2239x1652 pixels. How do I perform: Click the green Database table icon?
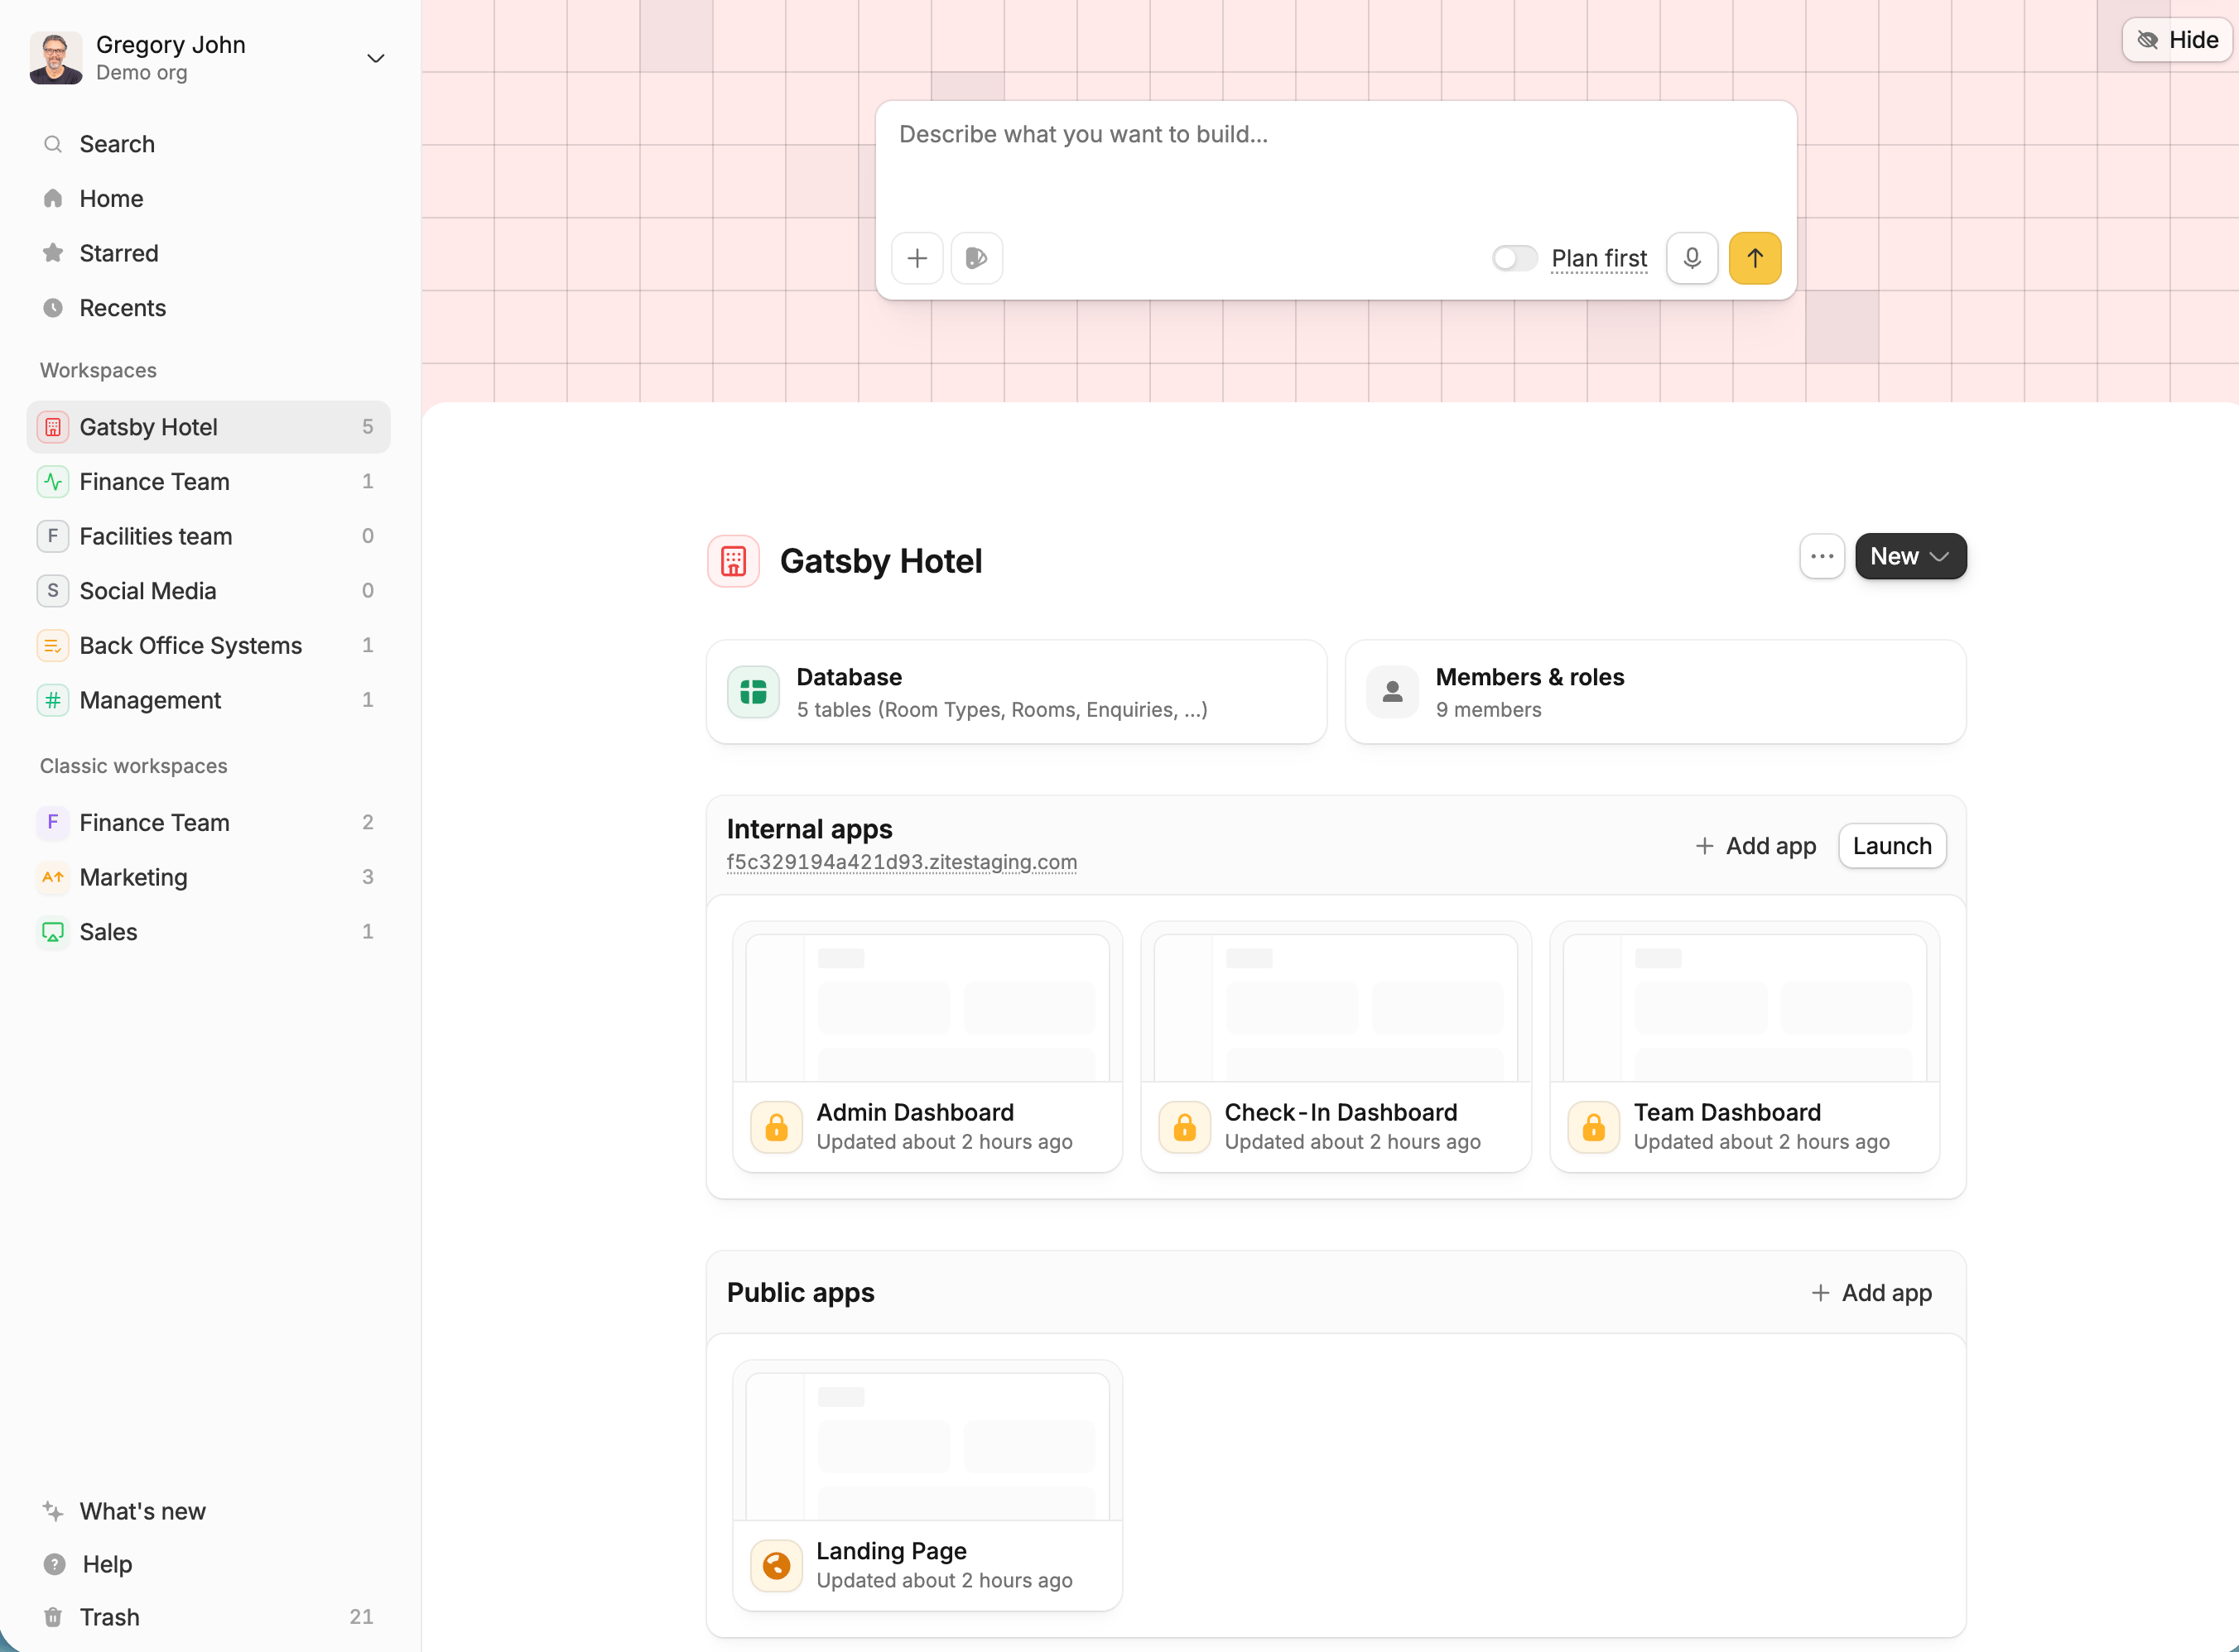coord(754,692)
